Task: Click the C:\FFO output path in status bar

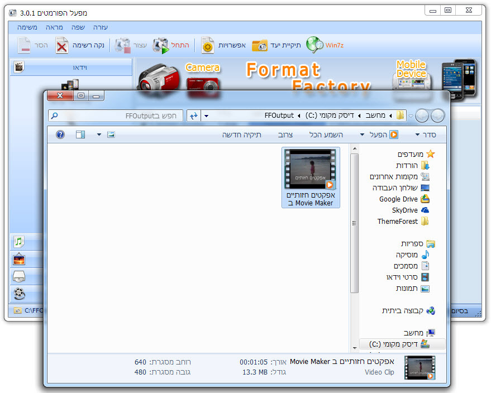Action: [x=34, y=310]
